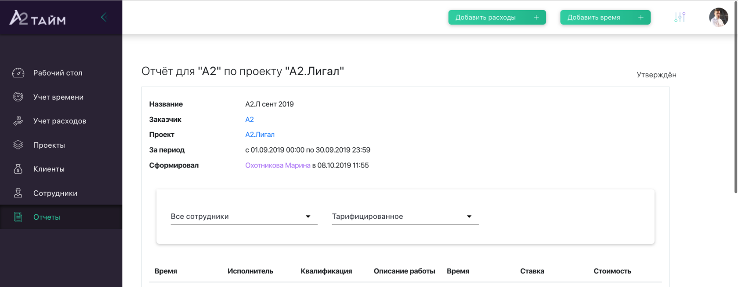
Task: Expand the Все сотрудники dropdown
Action: coord(244,216)
